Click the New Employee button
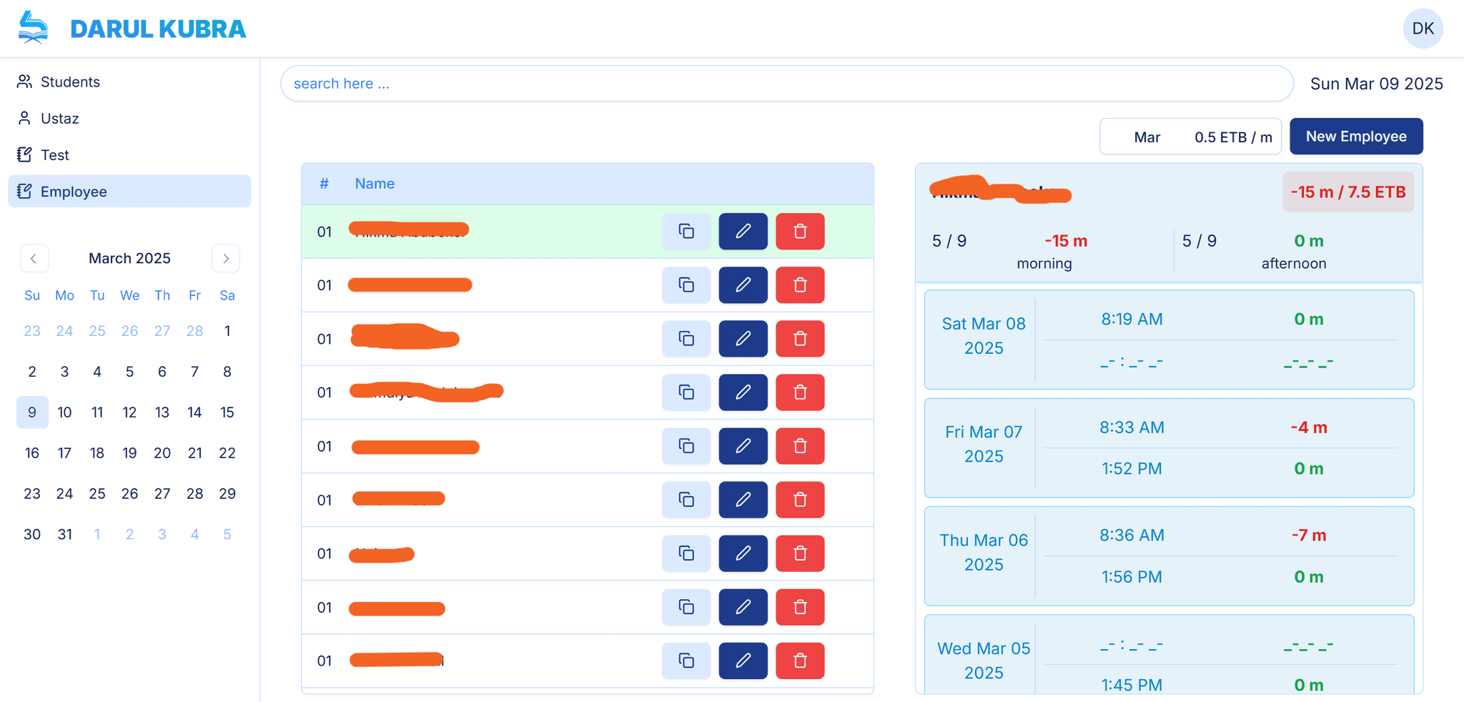Image resolution: width=1464 pixels, height=702 pixels. tap(1355, 137)
